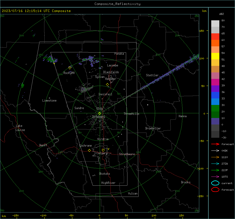Click the cyan current ellipse icon
Screen dimensions: 235x219
(215, 183)
